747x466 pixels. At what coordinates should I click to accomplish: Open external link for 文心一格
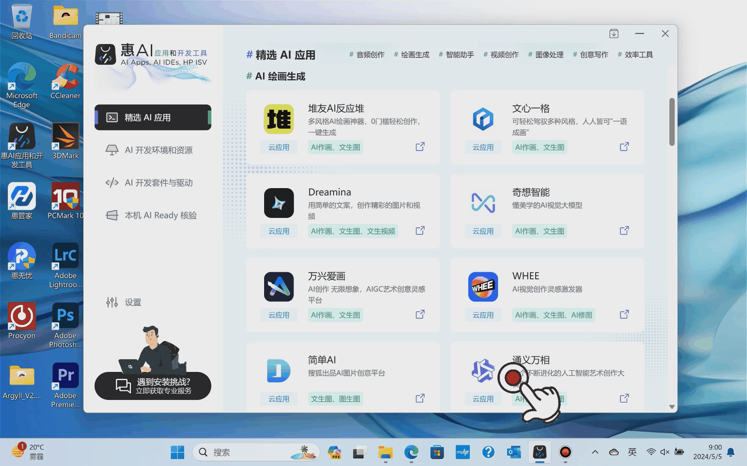624,147
